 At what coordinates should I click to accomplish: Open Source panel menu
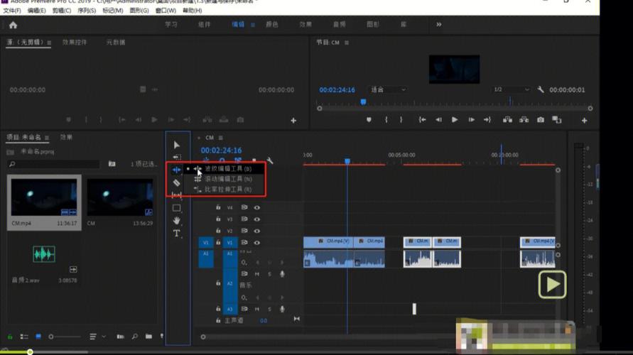[x=49, y=43]
